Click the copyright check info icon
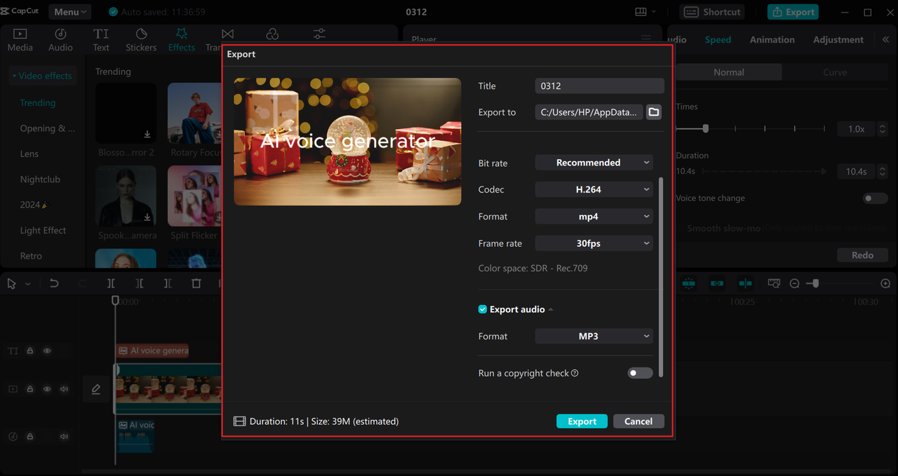This screenshot has height=476, width=898. coord(575,373)
